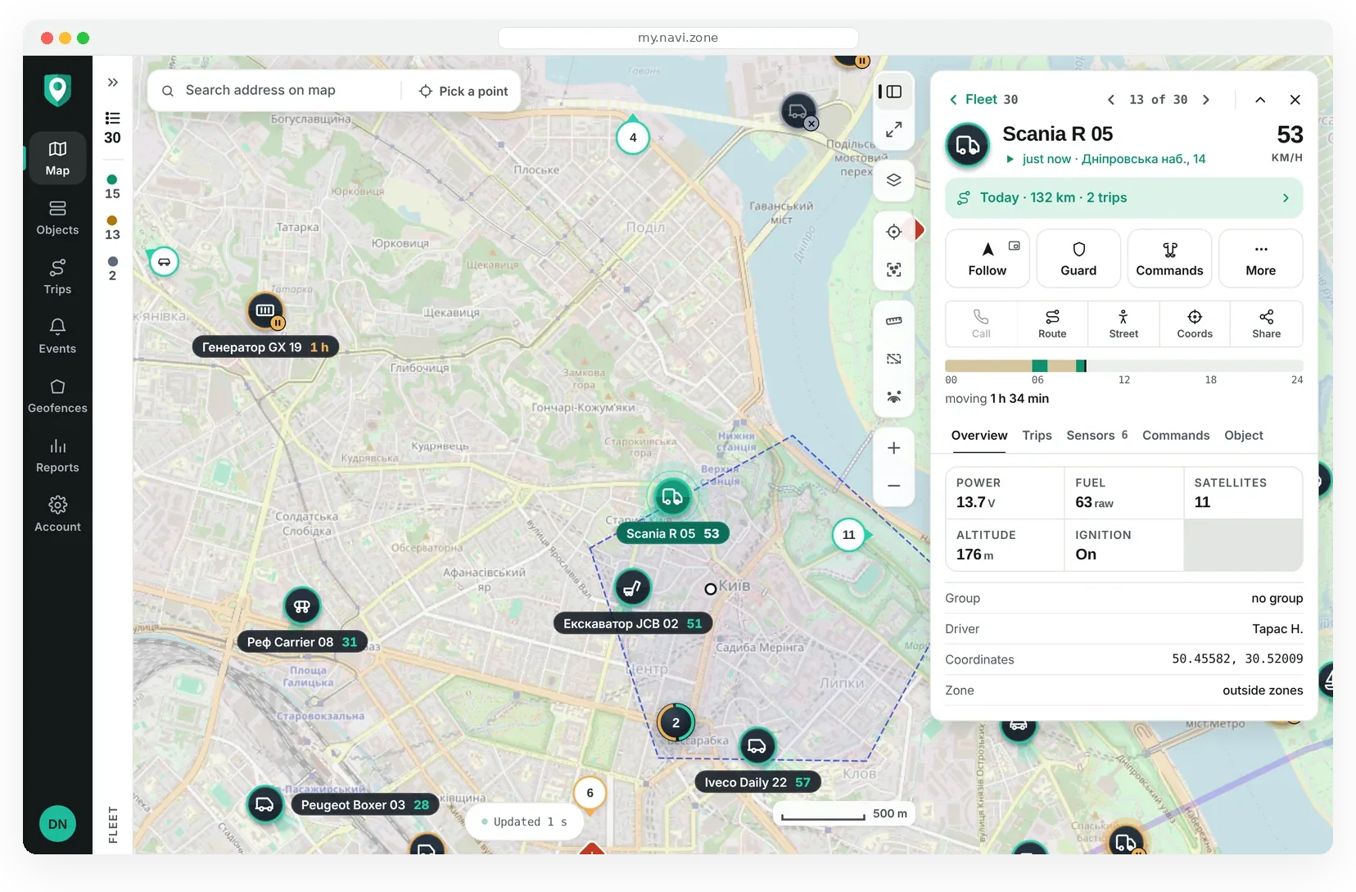The width and height of the screenshot is (1356, 892).
Task: Click the fit objects to view icon
Action: [x=893, y=269]
